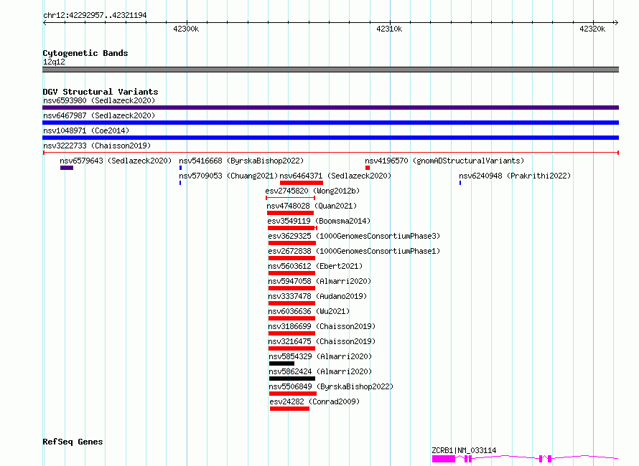639x466 pixels.
Task: Click the Cytogenetic Bands track title
Action: [85, 53]
